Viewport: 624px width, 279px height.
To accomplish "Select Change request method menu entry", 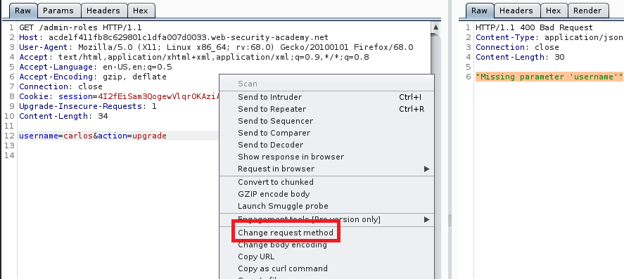I will pos(286,233).
